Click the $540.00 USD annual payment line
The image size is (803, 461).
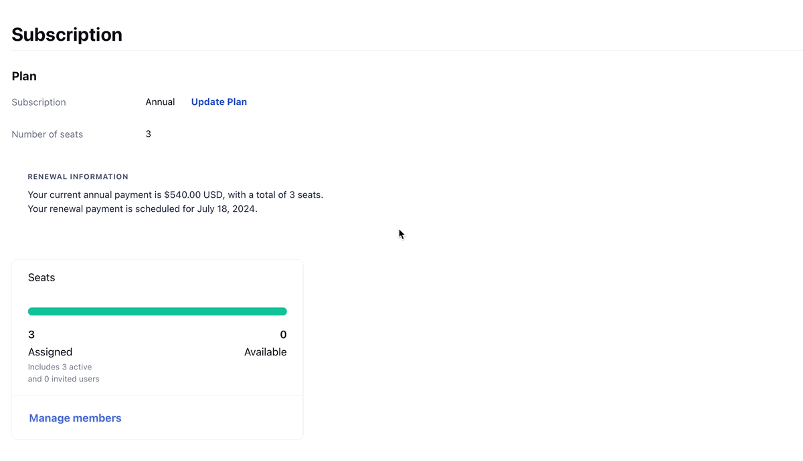pos(175,195)
